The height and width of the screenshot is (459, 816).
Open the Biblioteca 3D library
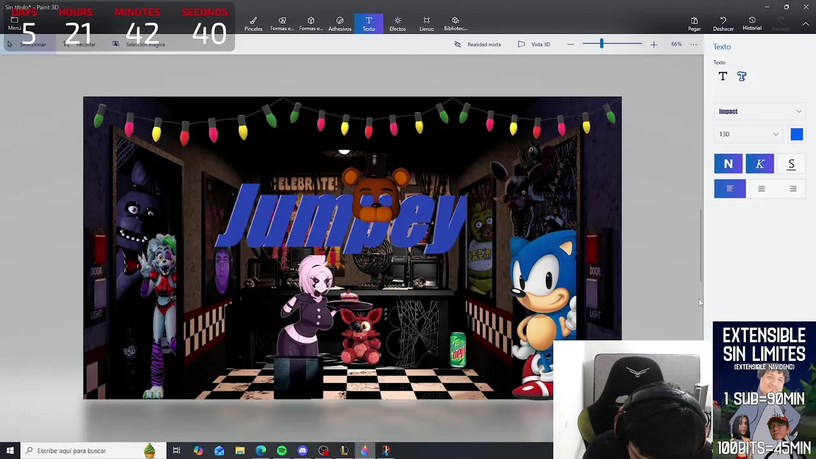click(x=455, y=24)
